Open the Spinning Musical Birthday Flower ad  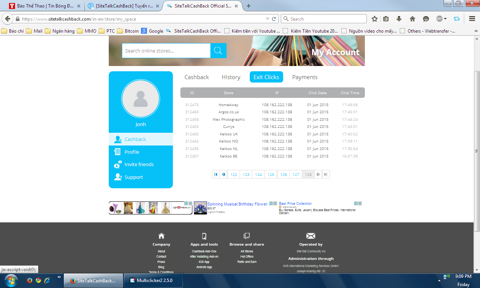[238, 204]
